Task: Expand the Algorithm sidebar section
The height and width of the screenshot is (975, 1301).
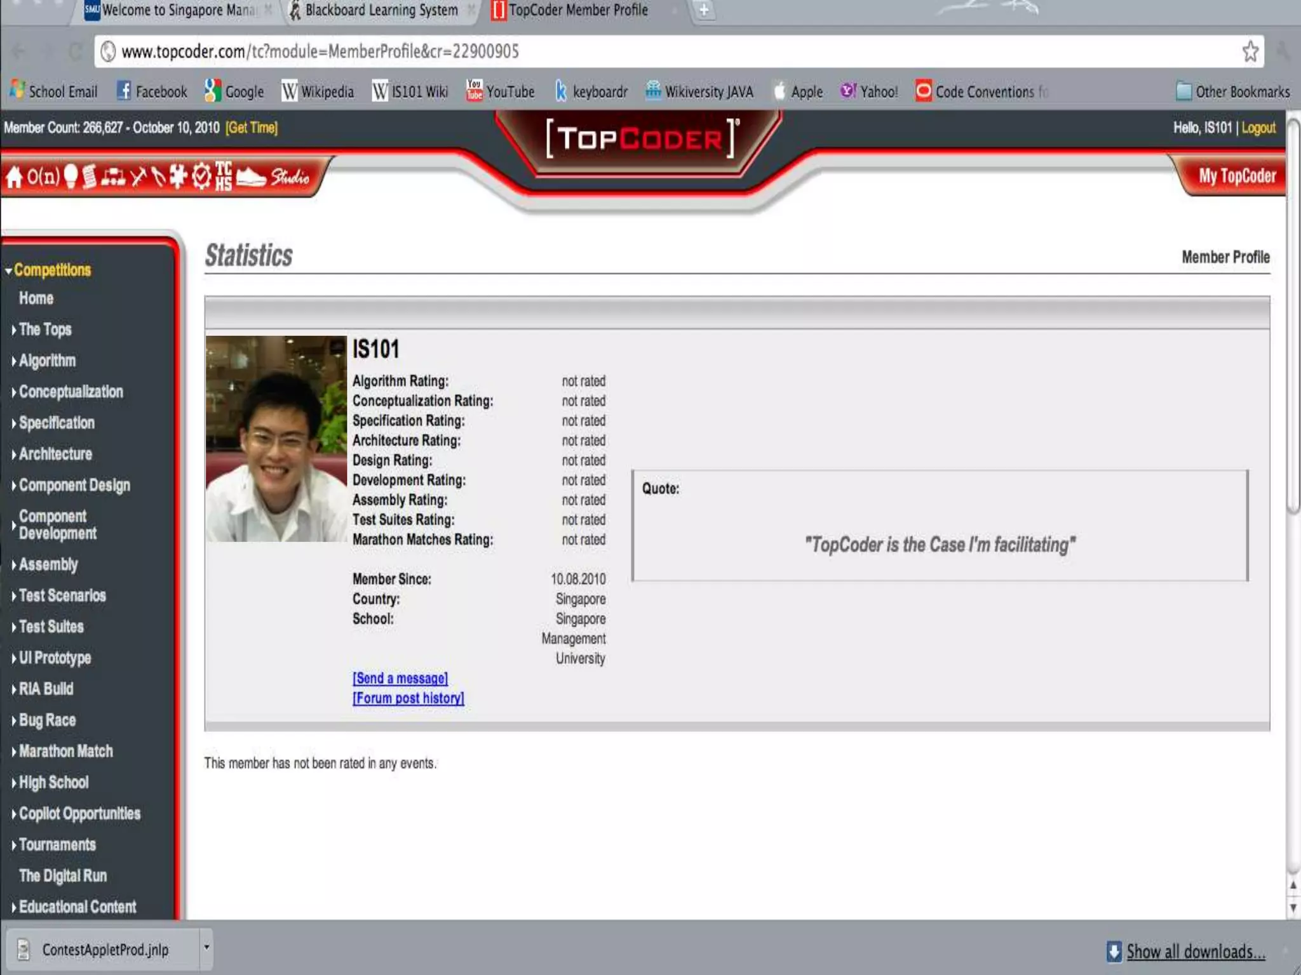Action: coord(46,361)
